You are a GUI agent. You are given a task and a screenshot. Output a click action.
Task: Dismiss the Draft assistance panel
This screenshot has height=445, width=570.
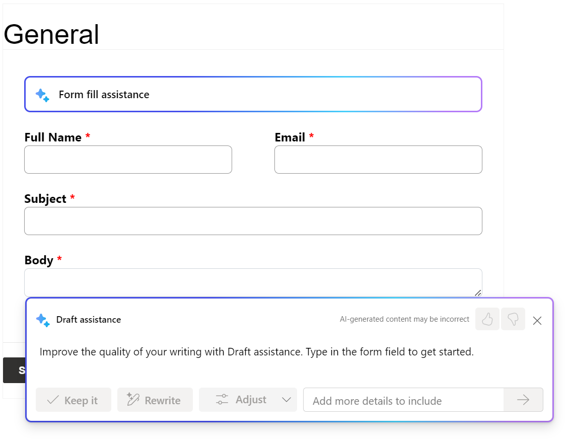537,320
